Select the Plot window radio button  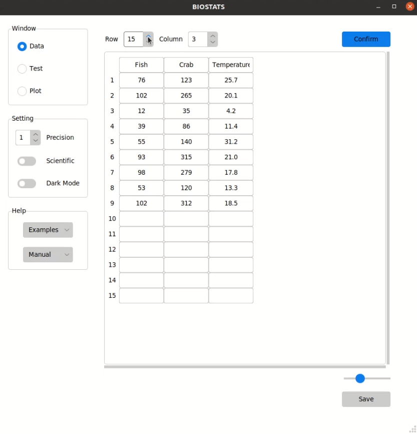(x=22, y=91)
